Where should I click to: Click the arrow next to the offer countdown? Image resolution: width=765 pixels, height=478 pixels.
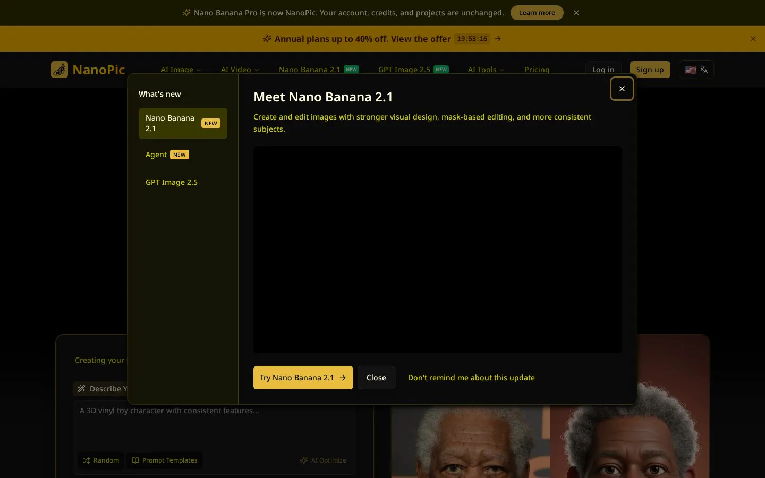(498, 39)
